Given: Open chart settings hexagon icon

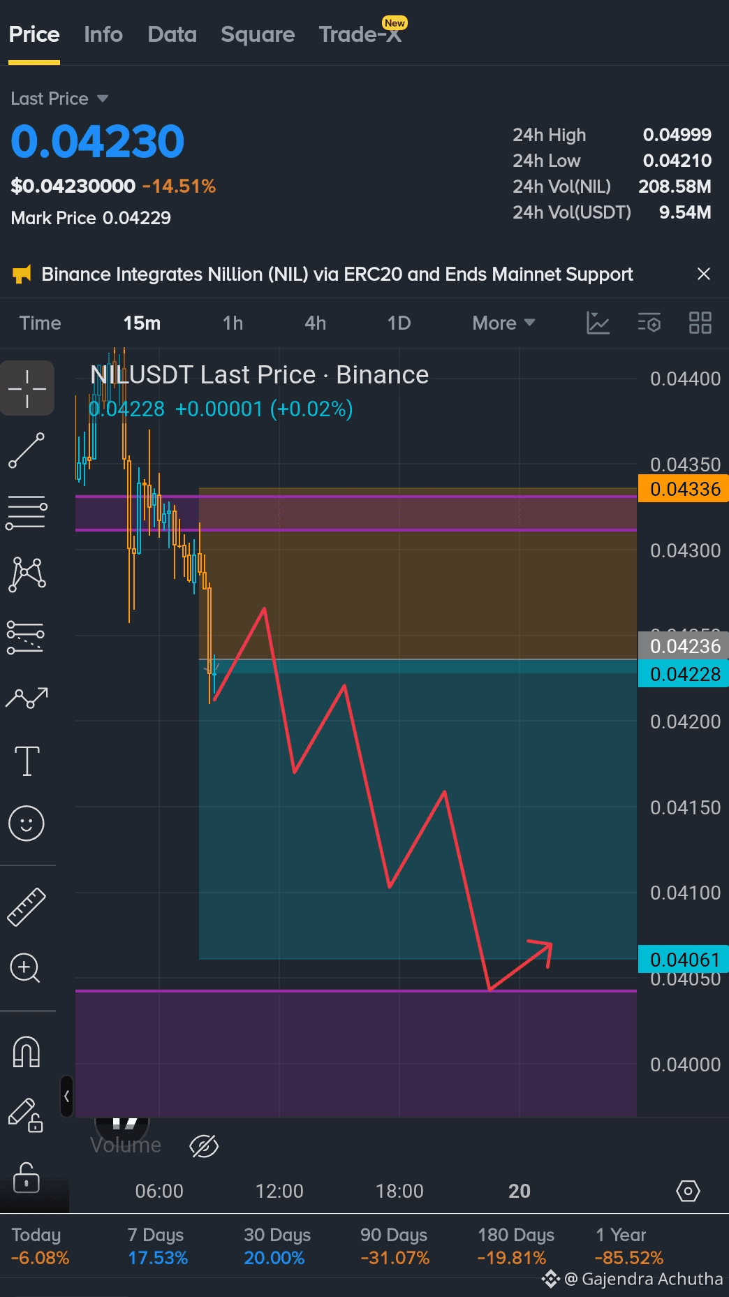Looking at the screenshot, I should [688, 1191].
